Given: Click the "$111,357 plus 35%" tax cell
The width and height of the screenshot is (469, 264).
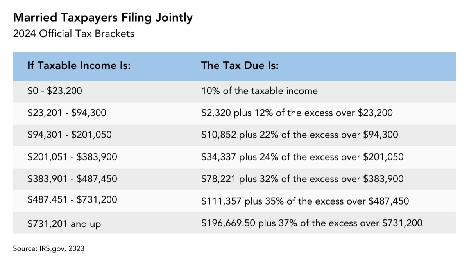Looking at the screenshot, I should click(305, 201).
